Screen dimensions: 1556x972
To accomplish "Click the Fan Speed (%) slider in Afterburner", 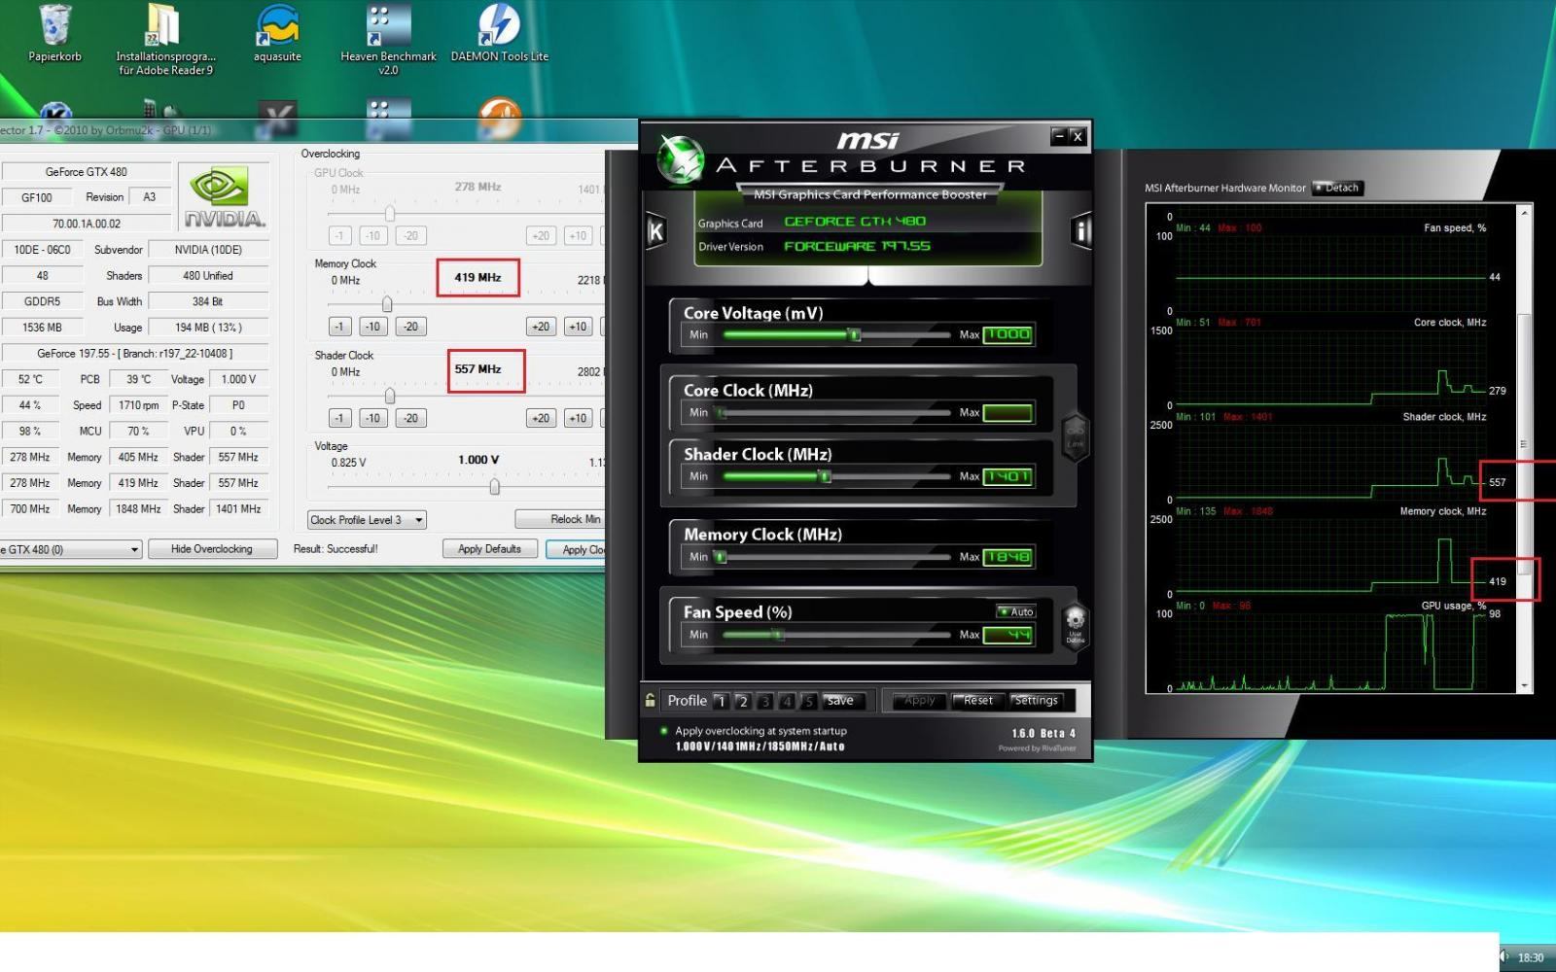I will [x=834, y=635].
